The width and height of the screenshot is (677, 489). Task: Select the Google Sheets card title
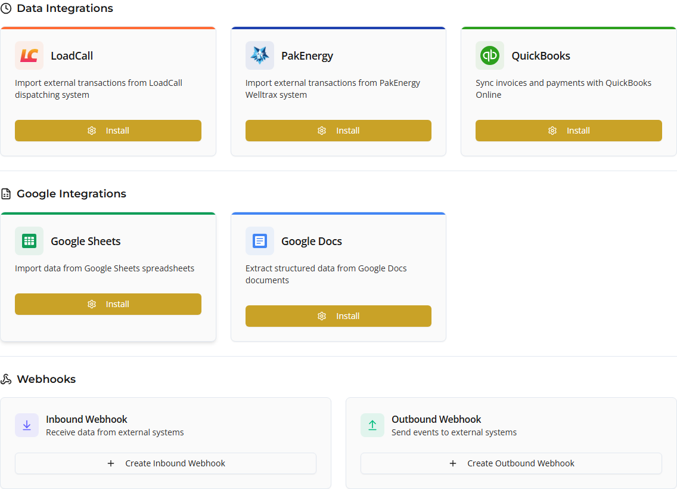click(x=86, y=242)
